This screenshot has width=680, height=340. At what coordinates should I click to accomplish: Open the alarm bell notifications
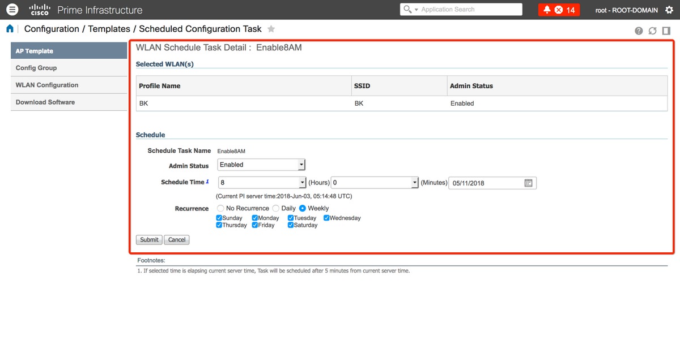point(547,10)
